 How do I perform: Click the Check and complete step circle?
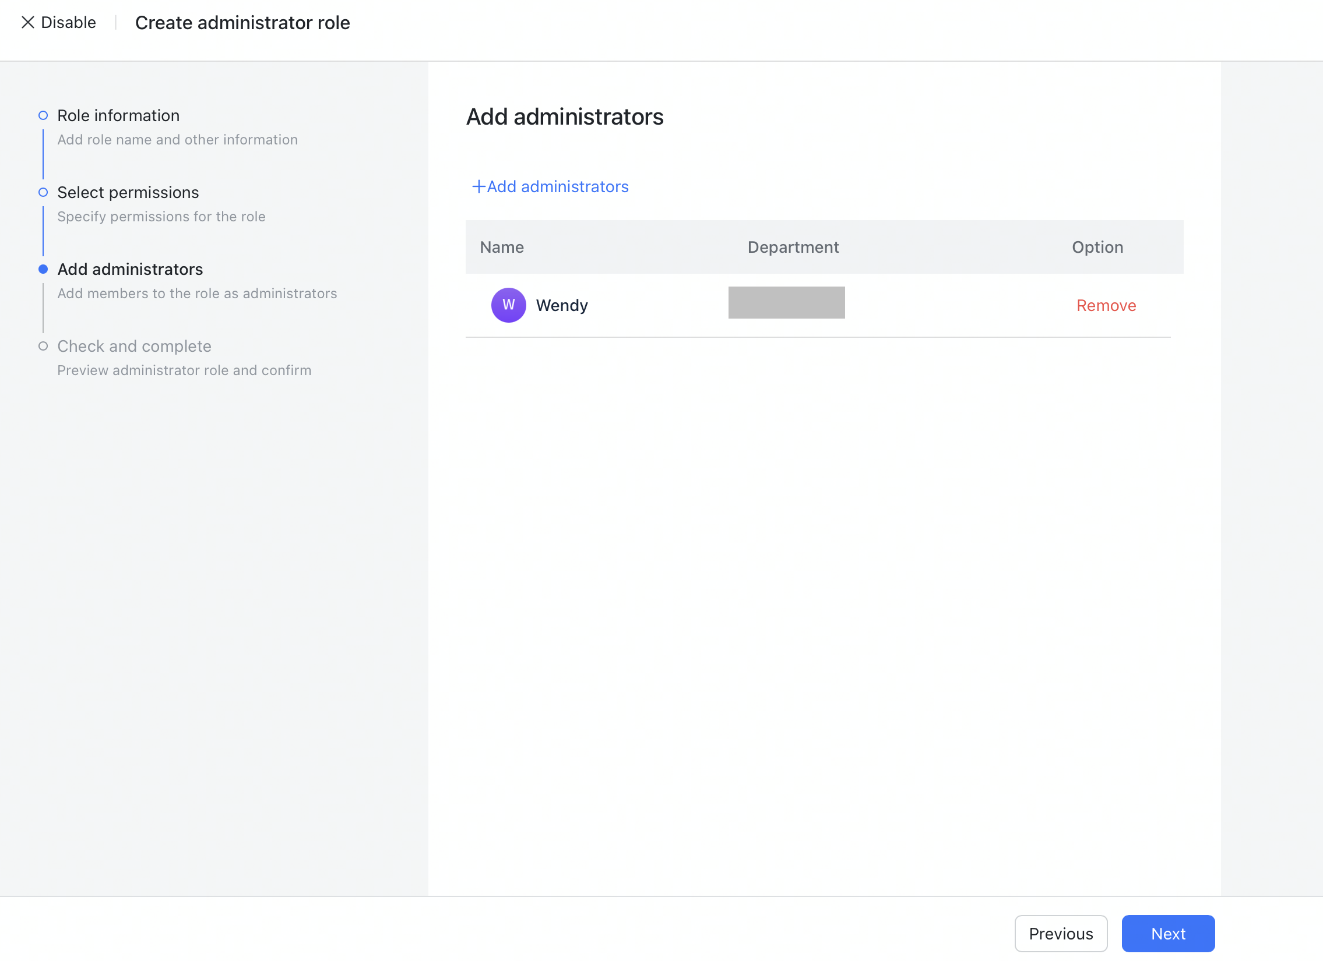(x=43, y=345)
